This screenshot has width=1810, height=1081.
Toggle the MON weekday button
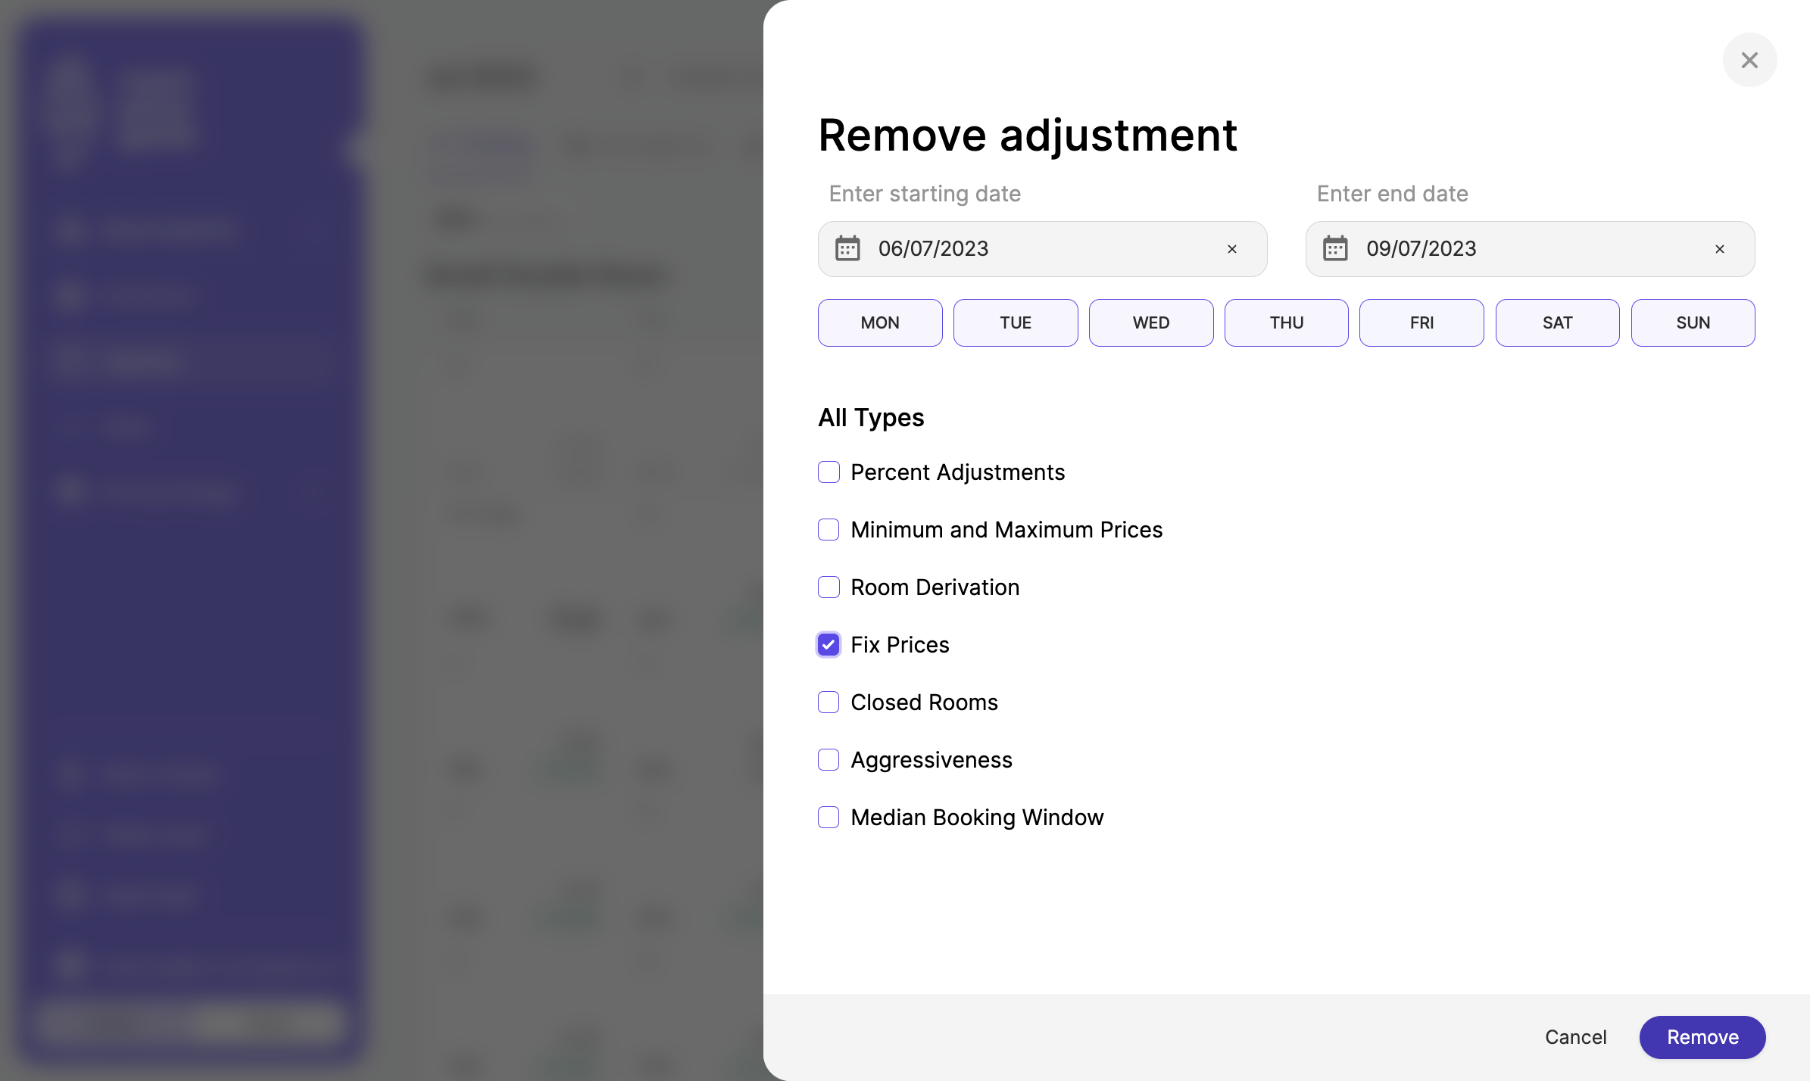(880, 323)
